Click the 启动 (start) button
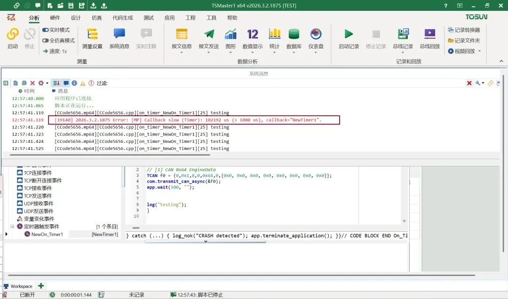508x299 pixels. (12, 40)
